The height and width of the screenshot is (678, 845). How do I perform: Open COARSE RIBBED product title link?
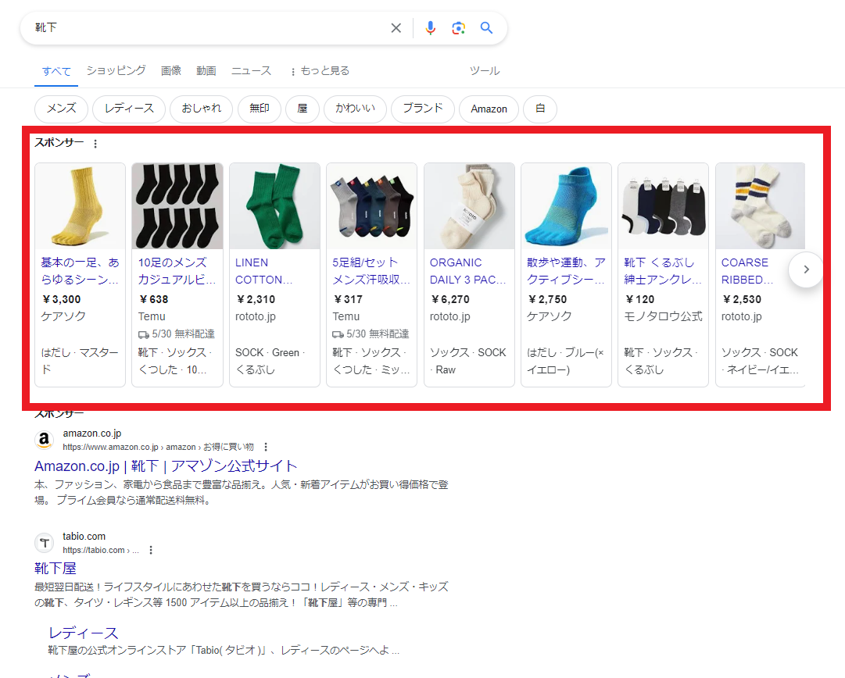pyautogui.click(x=747, y=271)
